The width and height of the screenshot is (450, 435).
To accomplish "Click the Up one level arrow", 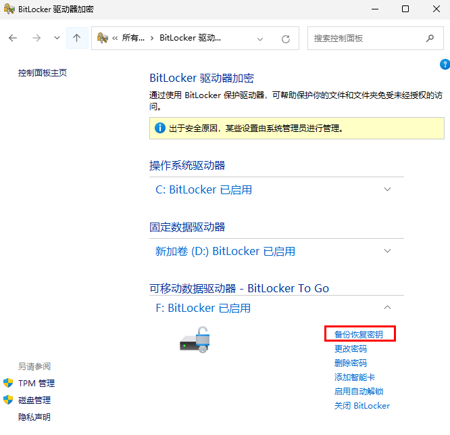I will tap(76, 39).
